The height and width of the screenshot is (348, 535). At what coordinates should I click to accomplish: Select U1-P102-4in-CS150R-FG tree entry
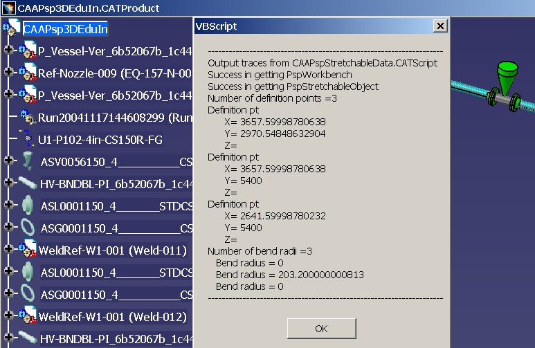(x=100, y=139)
